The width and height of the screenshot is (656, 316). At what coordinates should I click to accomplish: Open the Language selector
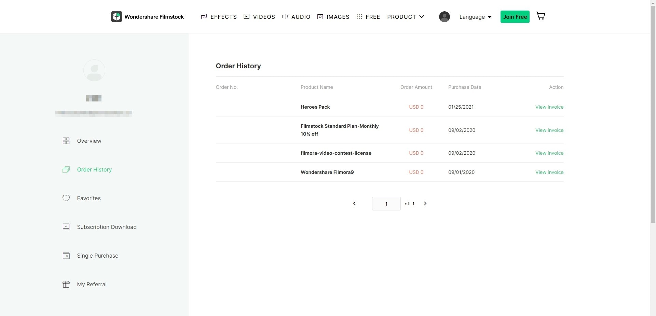tap(475, 17)
